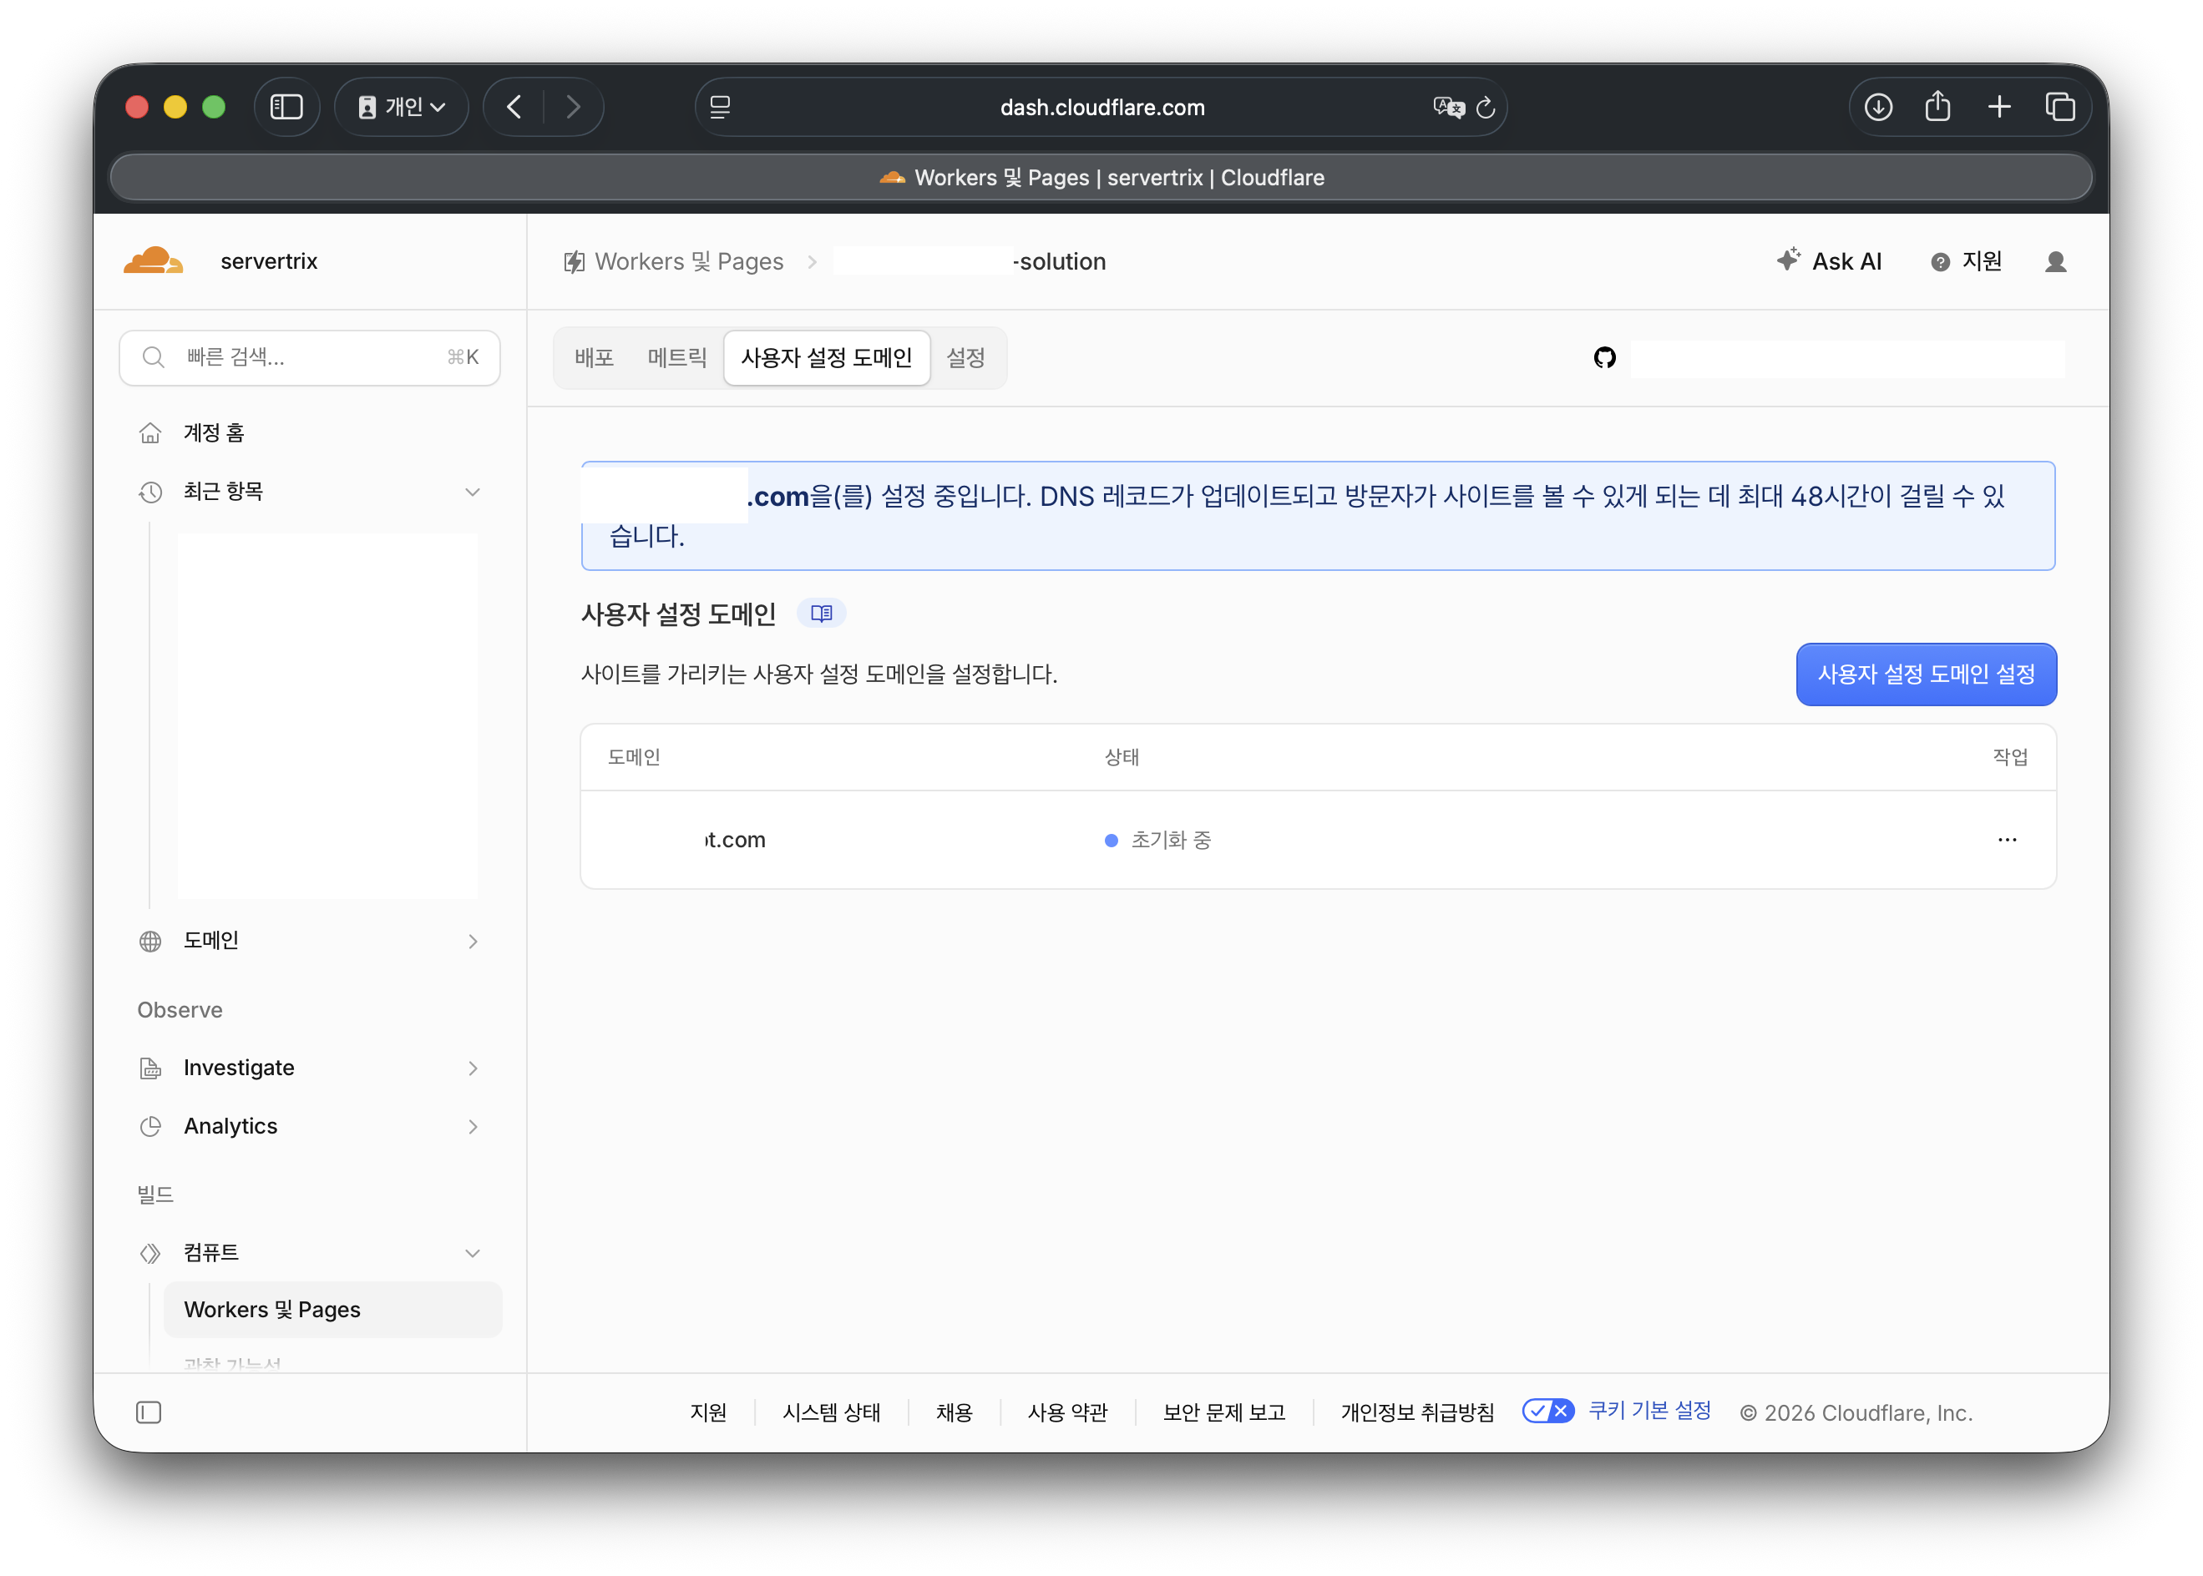Click the dash.cloudflare.com address bar

click(1101, 107)
